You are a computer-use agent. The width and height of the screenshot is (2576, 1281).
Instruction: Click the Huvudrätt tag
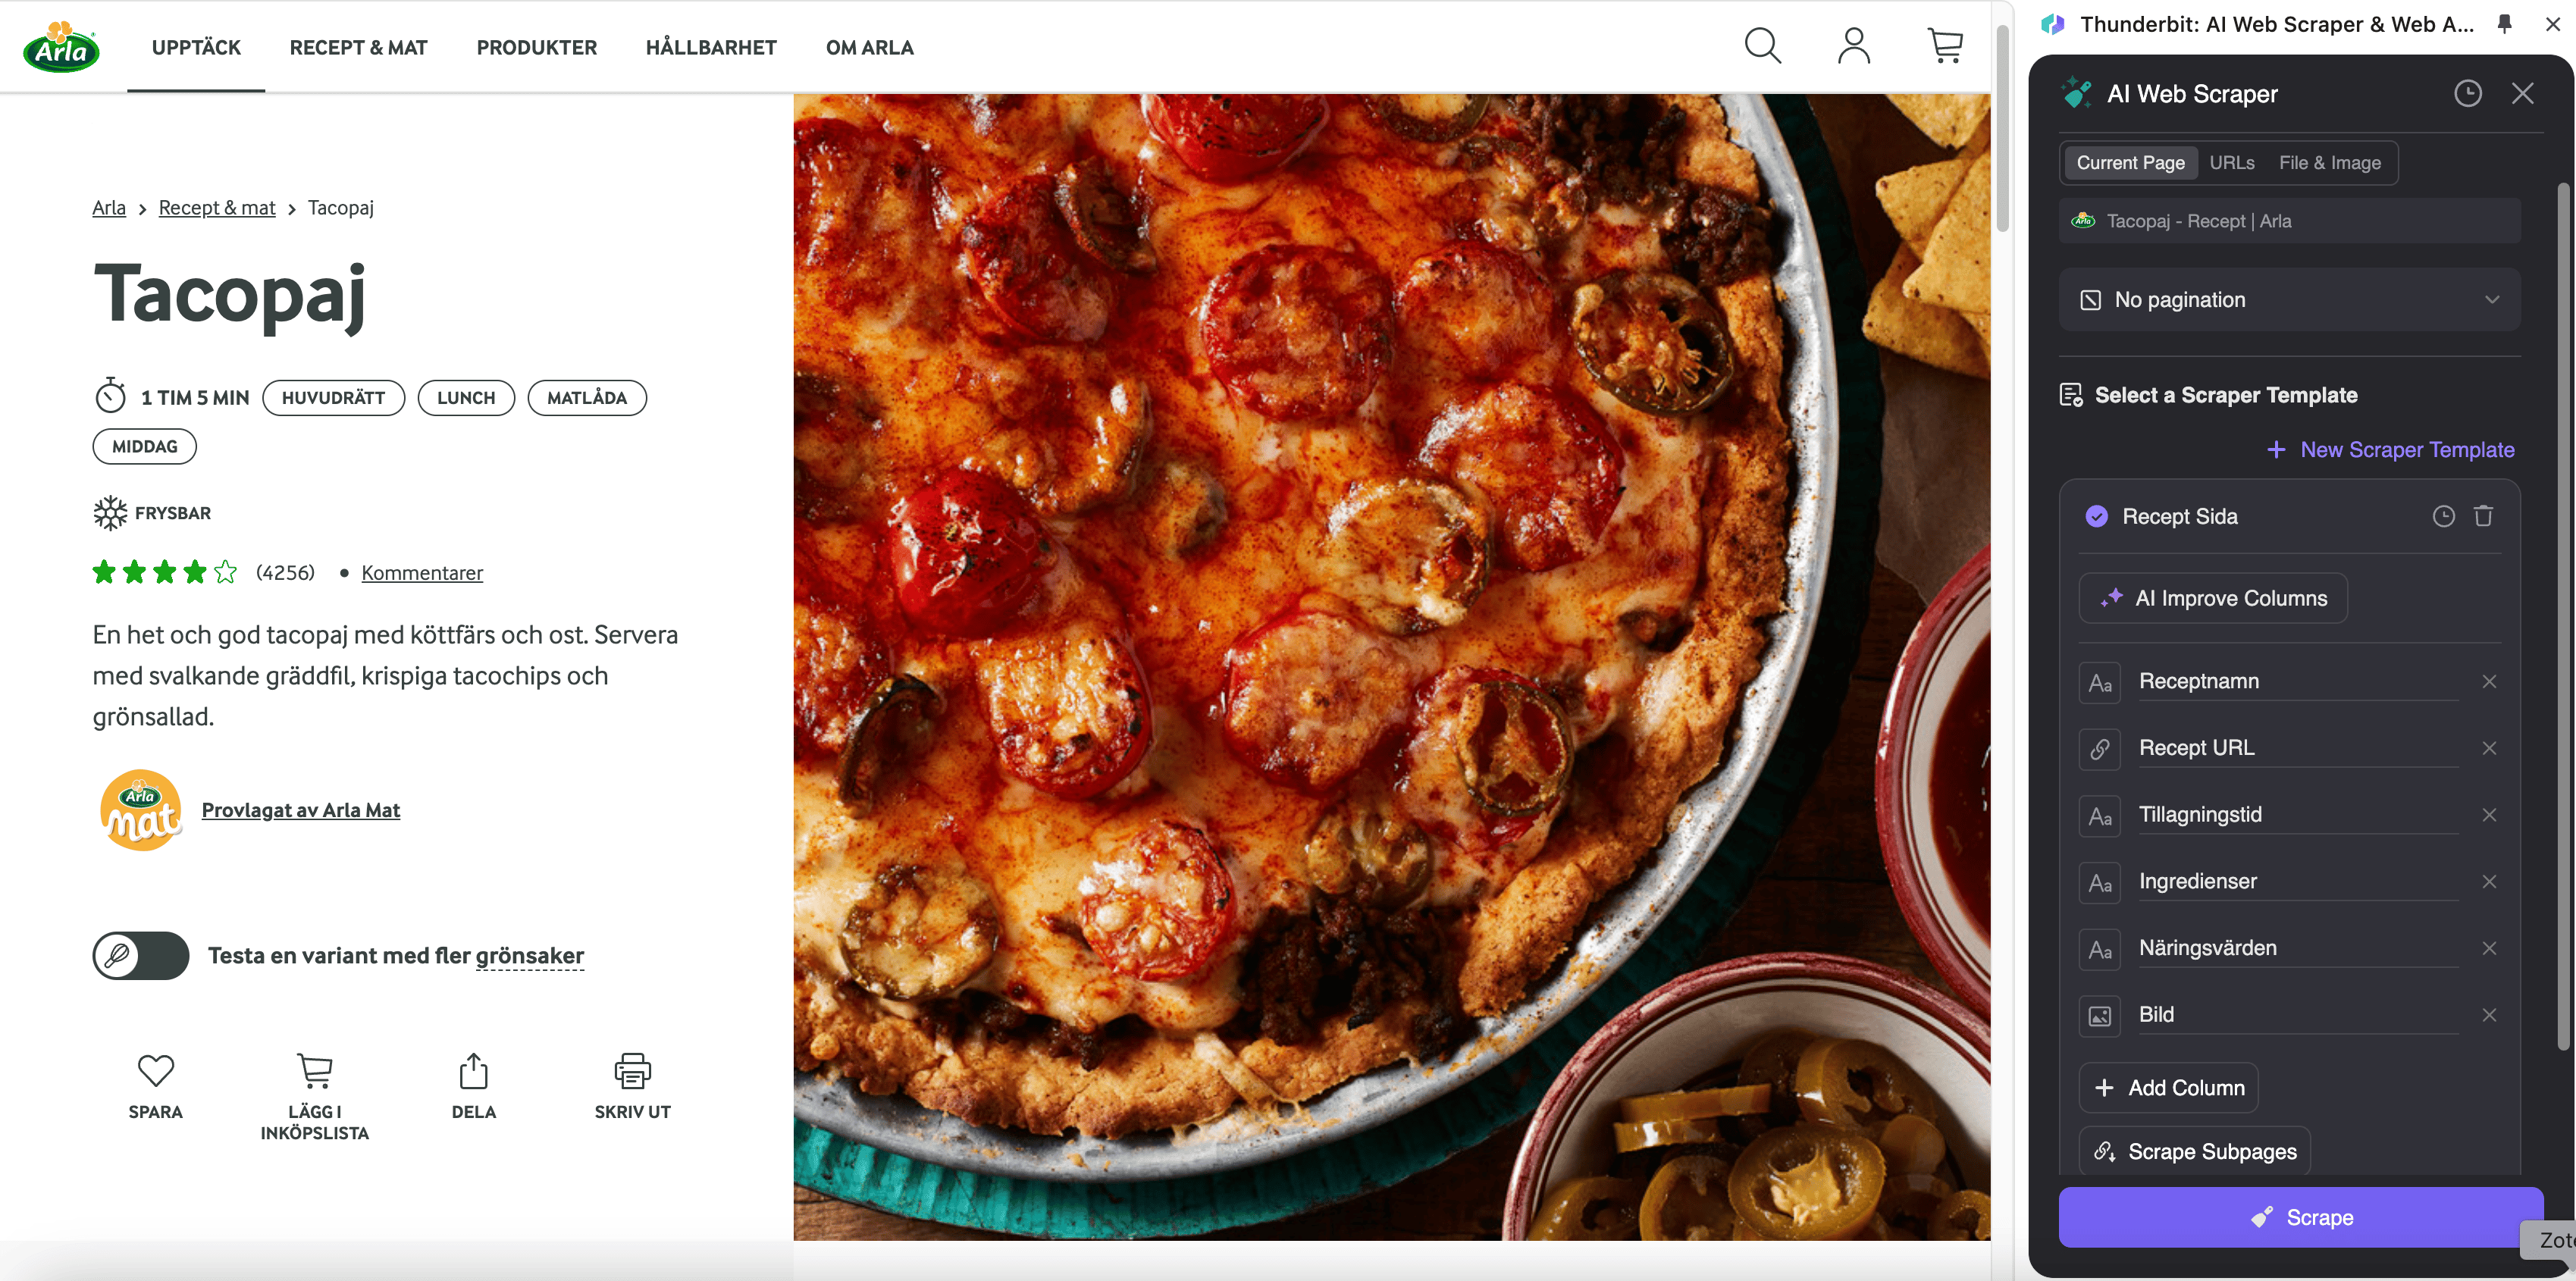pos(333,398)
